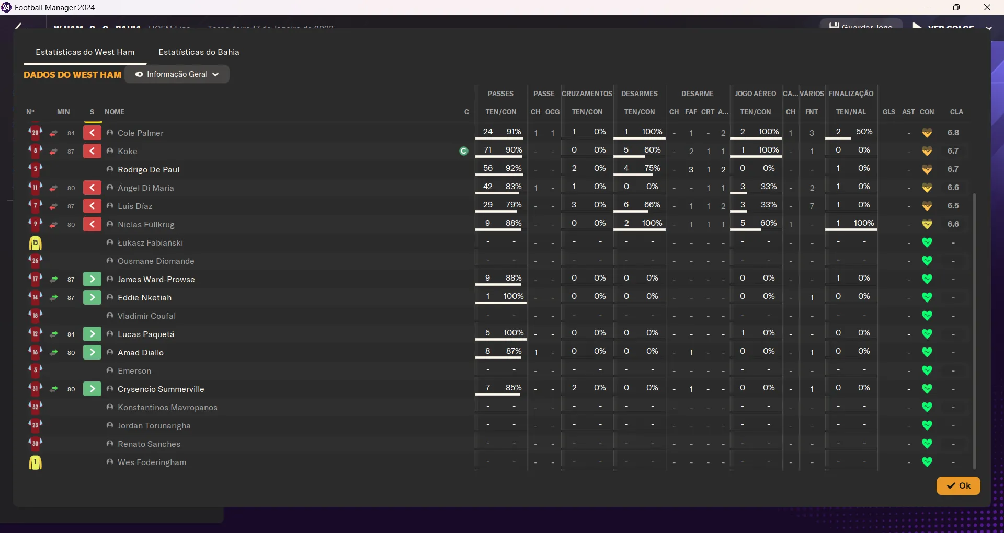1004x533 pixels.
Task: Switch to Estatísticas do Bahia tab
Action: (x=199, y=52)
